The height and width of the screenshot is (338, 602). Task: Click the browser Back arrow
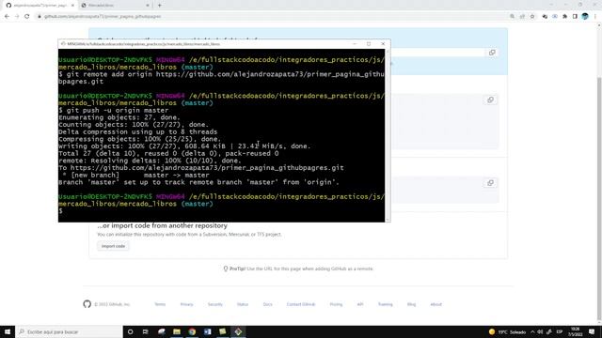[x=7, y=17]
